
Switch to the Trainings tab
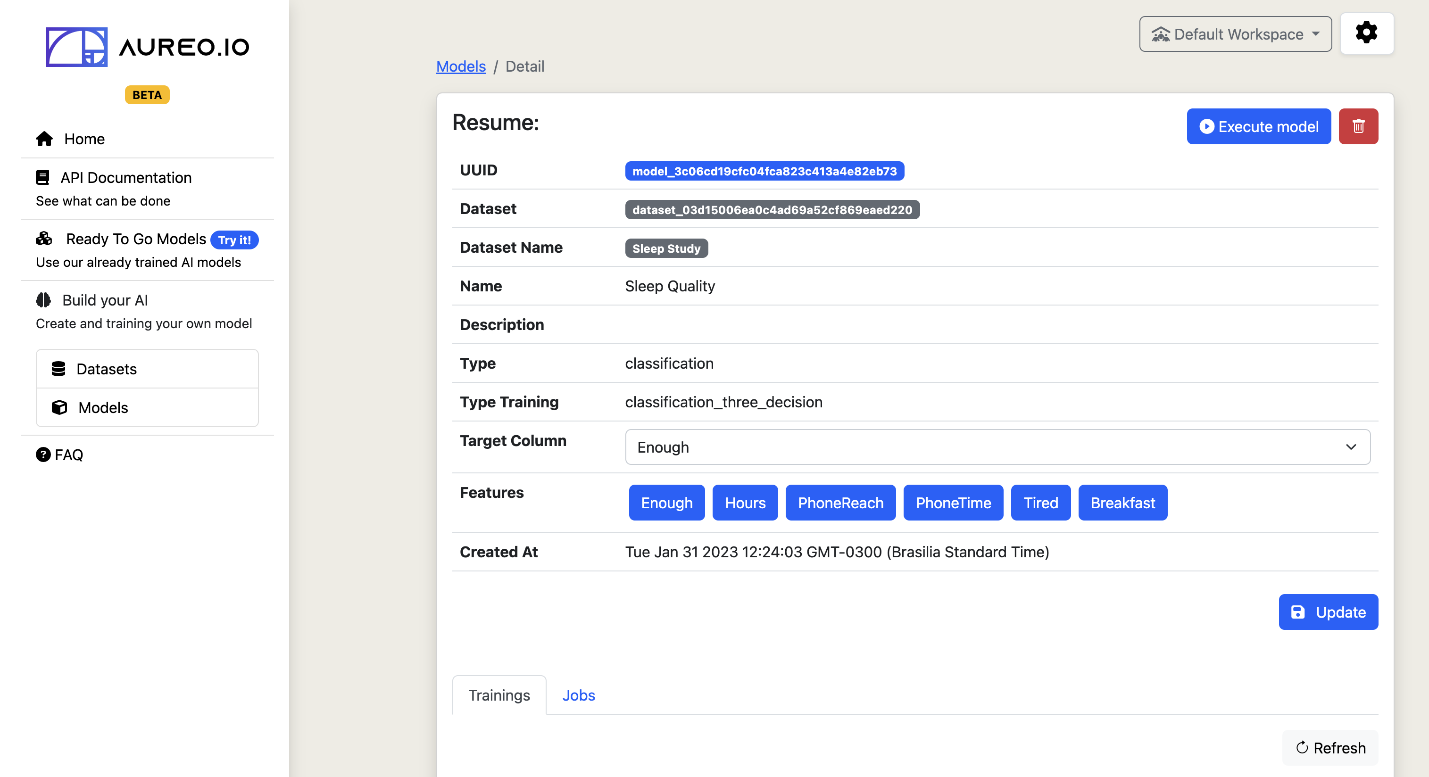click(x=498, y=695)
